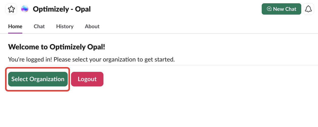Click the Opal gradient orb logo
The width and height of the screenshot is (318, 127).
tap(25, 9)
